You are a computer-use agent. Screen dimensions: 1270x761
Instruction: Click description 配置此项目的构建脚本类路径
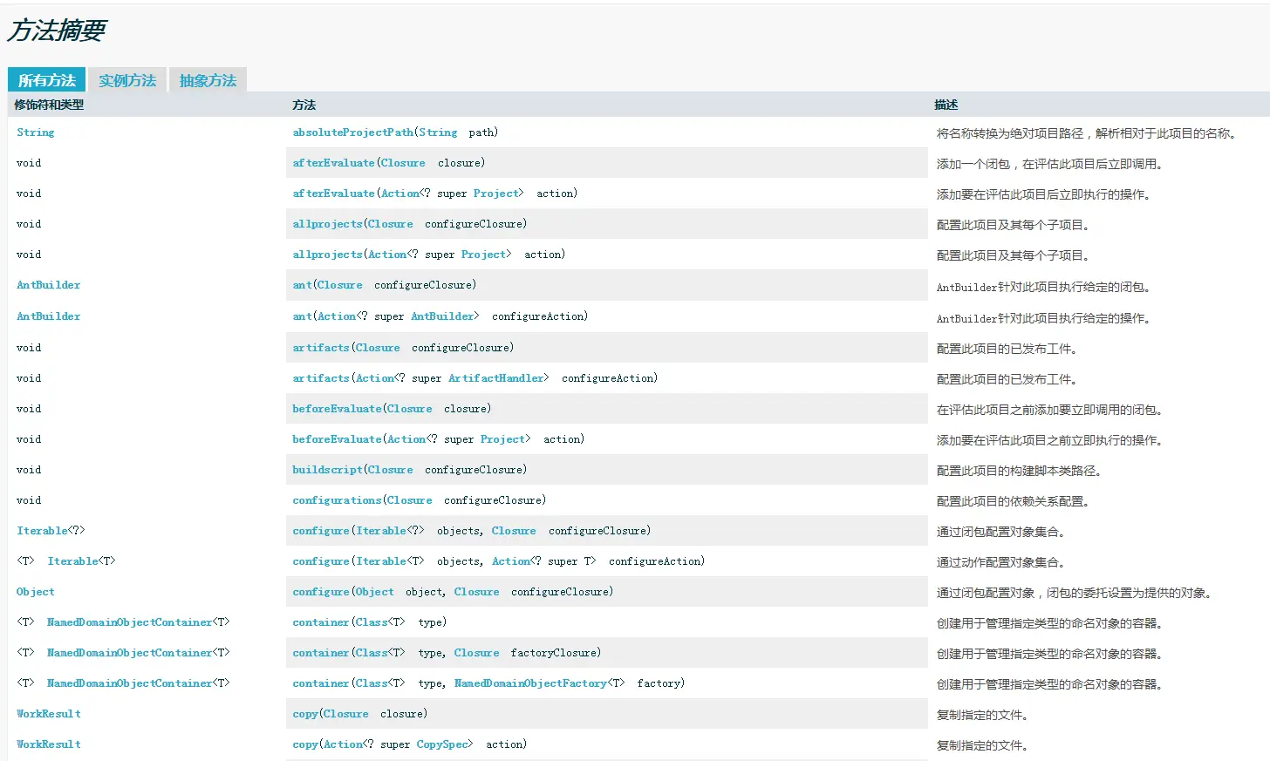(x=1019, y=471)
